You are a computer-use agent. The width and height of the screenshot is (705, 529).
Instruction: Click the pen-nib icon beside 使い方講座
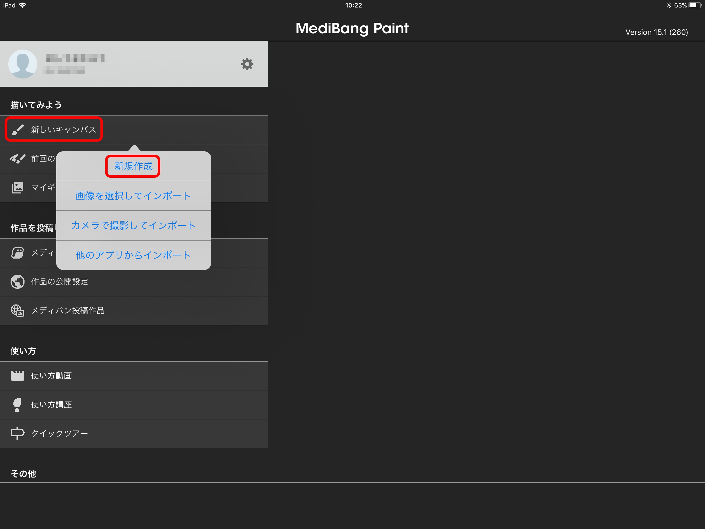pos(18,404)
